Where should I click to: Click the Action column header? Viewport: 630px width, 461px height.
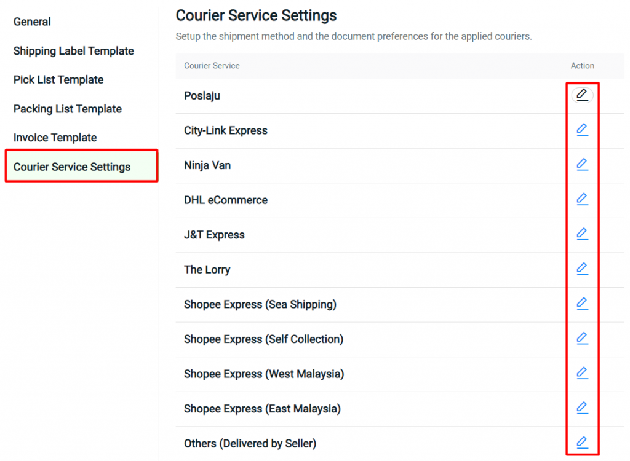tap(582, 66)
